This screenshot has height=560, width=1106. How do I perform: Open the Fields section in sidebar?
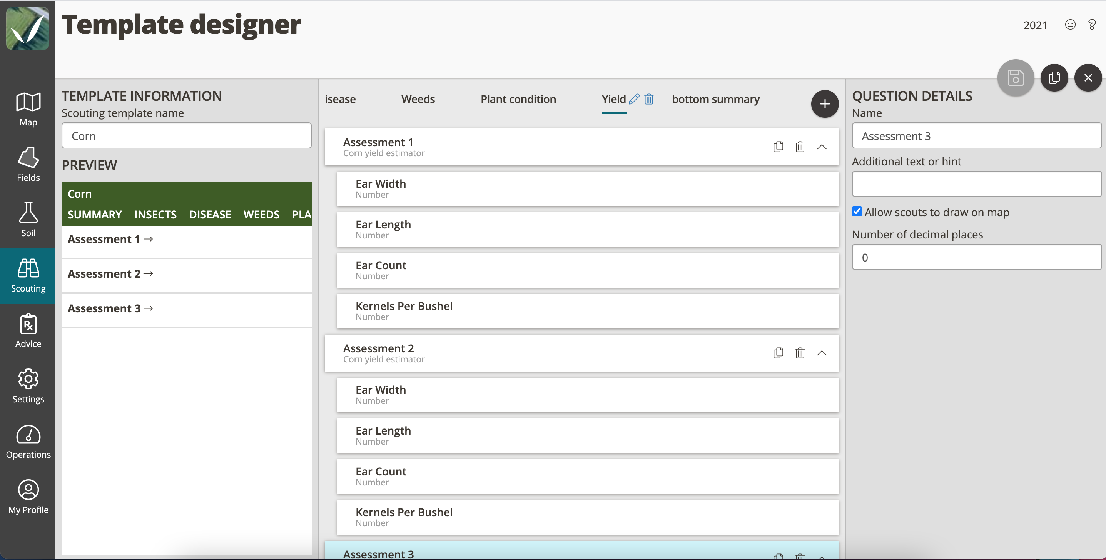point(28,165)
